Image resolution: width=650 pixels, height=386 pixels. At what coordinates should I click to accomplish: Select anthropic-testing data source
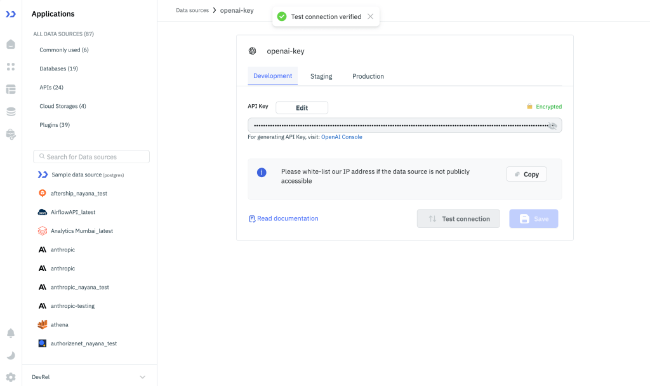tap(72, 306)
